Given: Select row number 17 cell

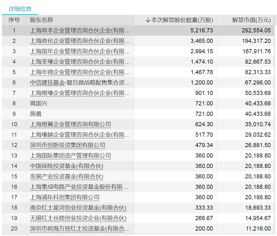Looking at the screenshot, I should (14, 197).
